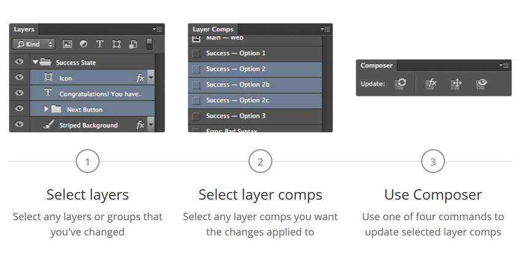The image size is (522, 276).
Task: Hide the Success State group
Action: pyautogui.click(x=19, y=62)
